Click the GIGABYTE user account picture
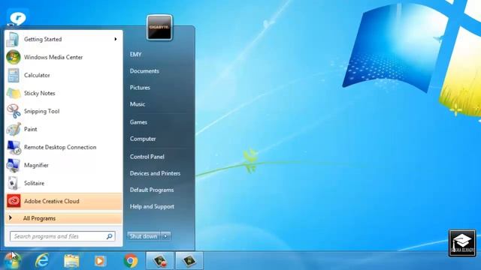This screenshot has width=481, height=270. (x=159, y=28)
